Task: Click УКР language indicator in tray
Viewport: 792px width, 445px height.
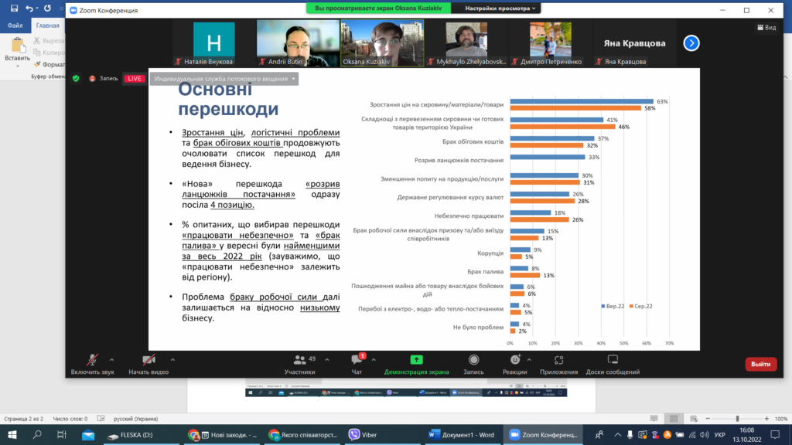Action: point(719,434)
